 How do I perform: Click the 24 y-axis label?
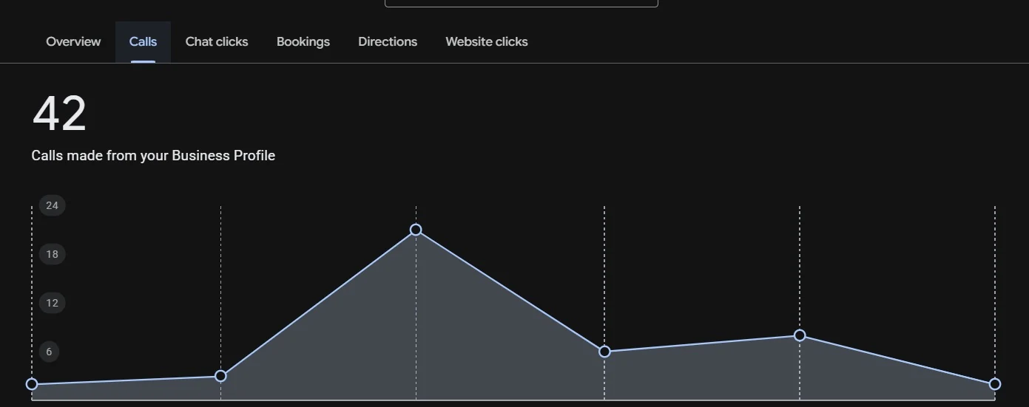(52, 205)
